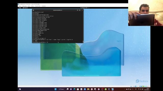The image size is (163, 91).
Task: Open the Wi-Fi network tray icon
Action: [x=139, y=89]
